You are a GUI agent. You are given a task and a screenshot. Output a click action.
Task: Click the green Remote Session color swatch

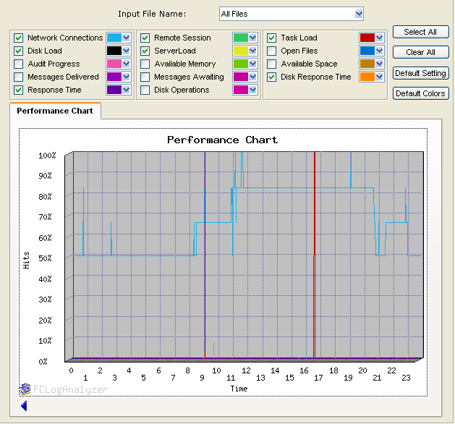pyautogui.click(x=240, y=38)
